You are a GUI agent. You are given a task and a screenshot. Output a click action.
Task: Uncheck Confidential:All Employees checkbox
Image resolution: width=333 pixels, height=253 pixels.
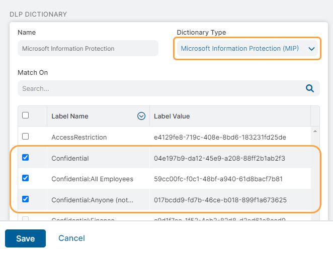(26, 178)
